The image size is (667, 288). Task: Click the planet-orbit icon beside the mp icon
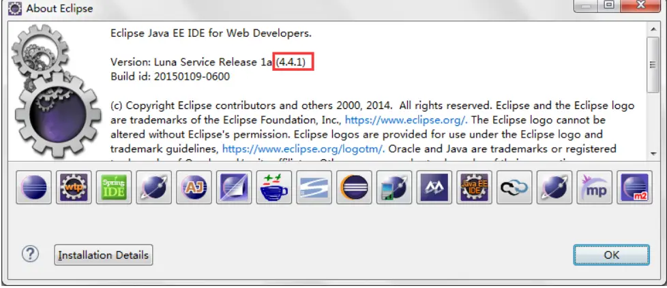(x=554, y=187)
